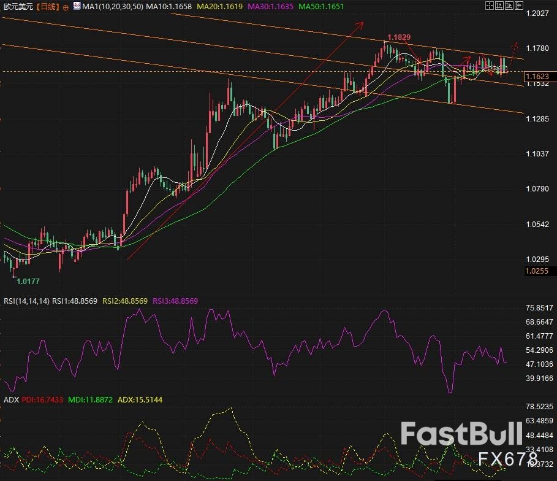Click the MA10:1.1658 legend label
The height and width of the screenshot is (481, 557).
coord(169,7)
